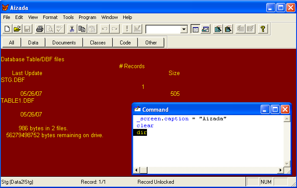Click the Command window title icon
297x188 pixels.
137,110
